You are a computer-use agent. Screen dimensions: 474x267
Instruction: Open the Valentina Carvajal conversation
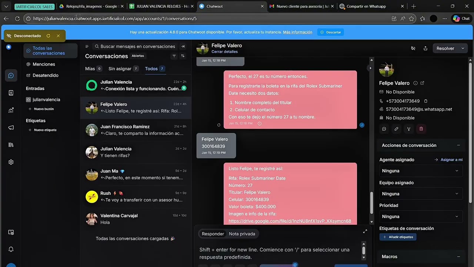coord(136,219)
